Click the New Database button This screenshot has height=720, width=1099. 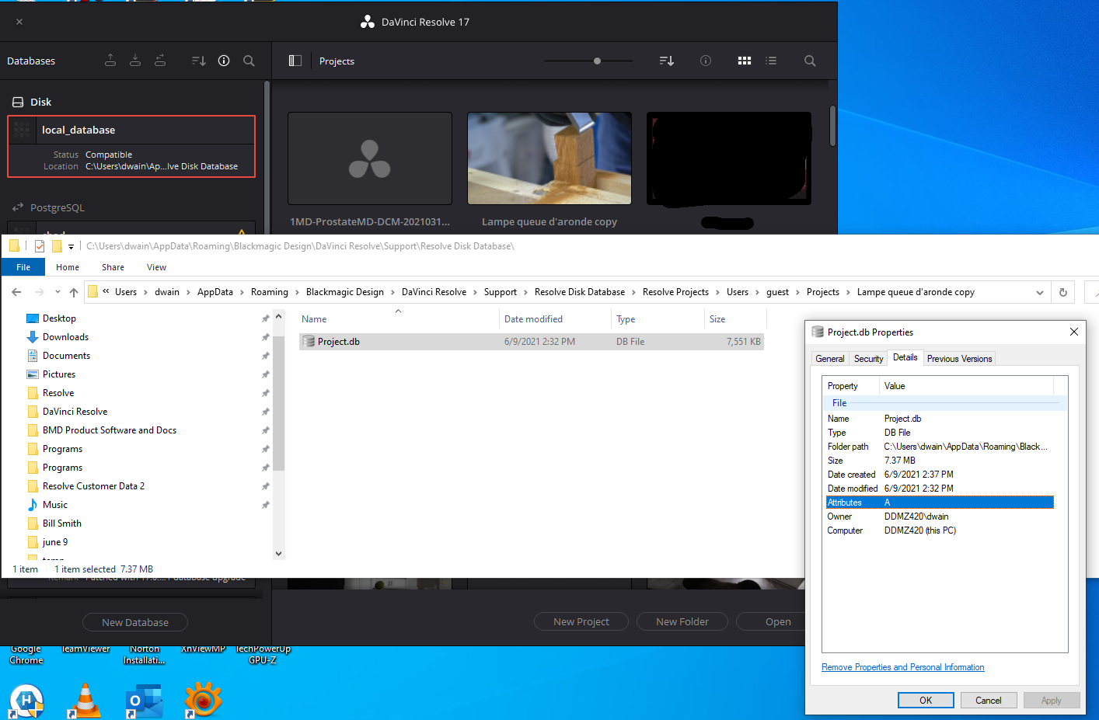[x=135, y=622]
